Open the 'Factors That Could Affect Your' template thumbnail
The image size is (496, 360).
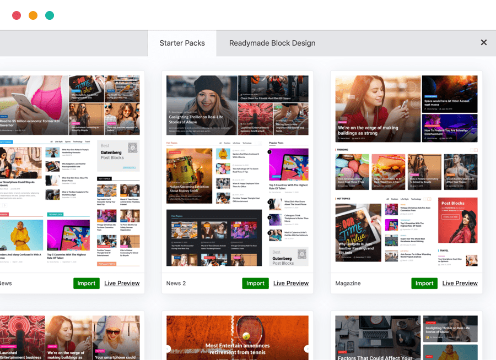point(406,337)
